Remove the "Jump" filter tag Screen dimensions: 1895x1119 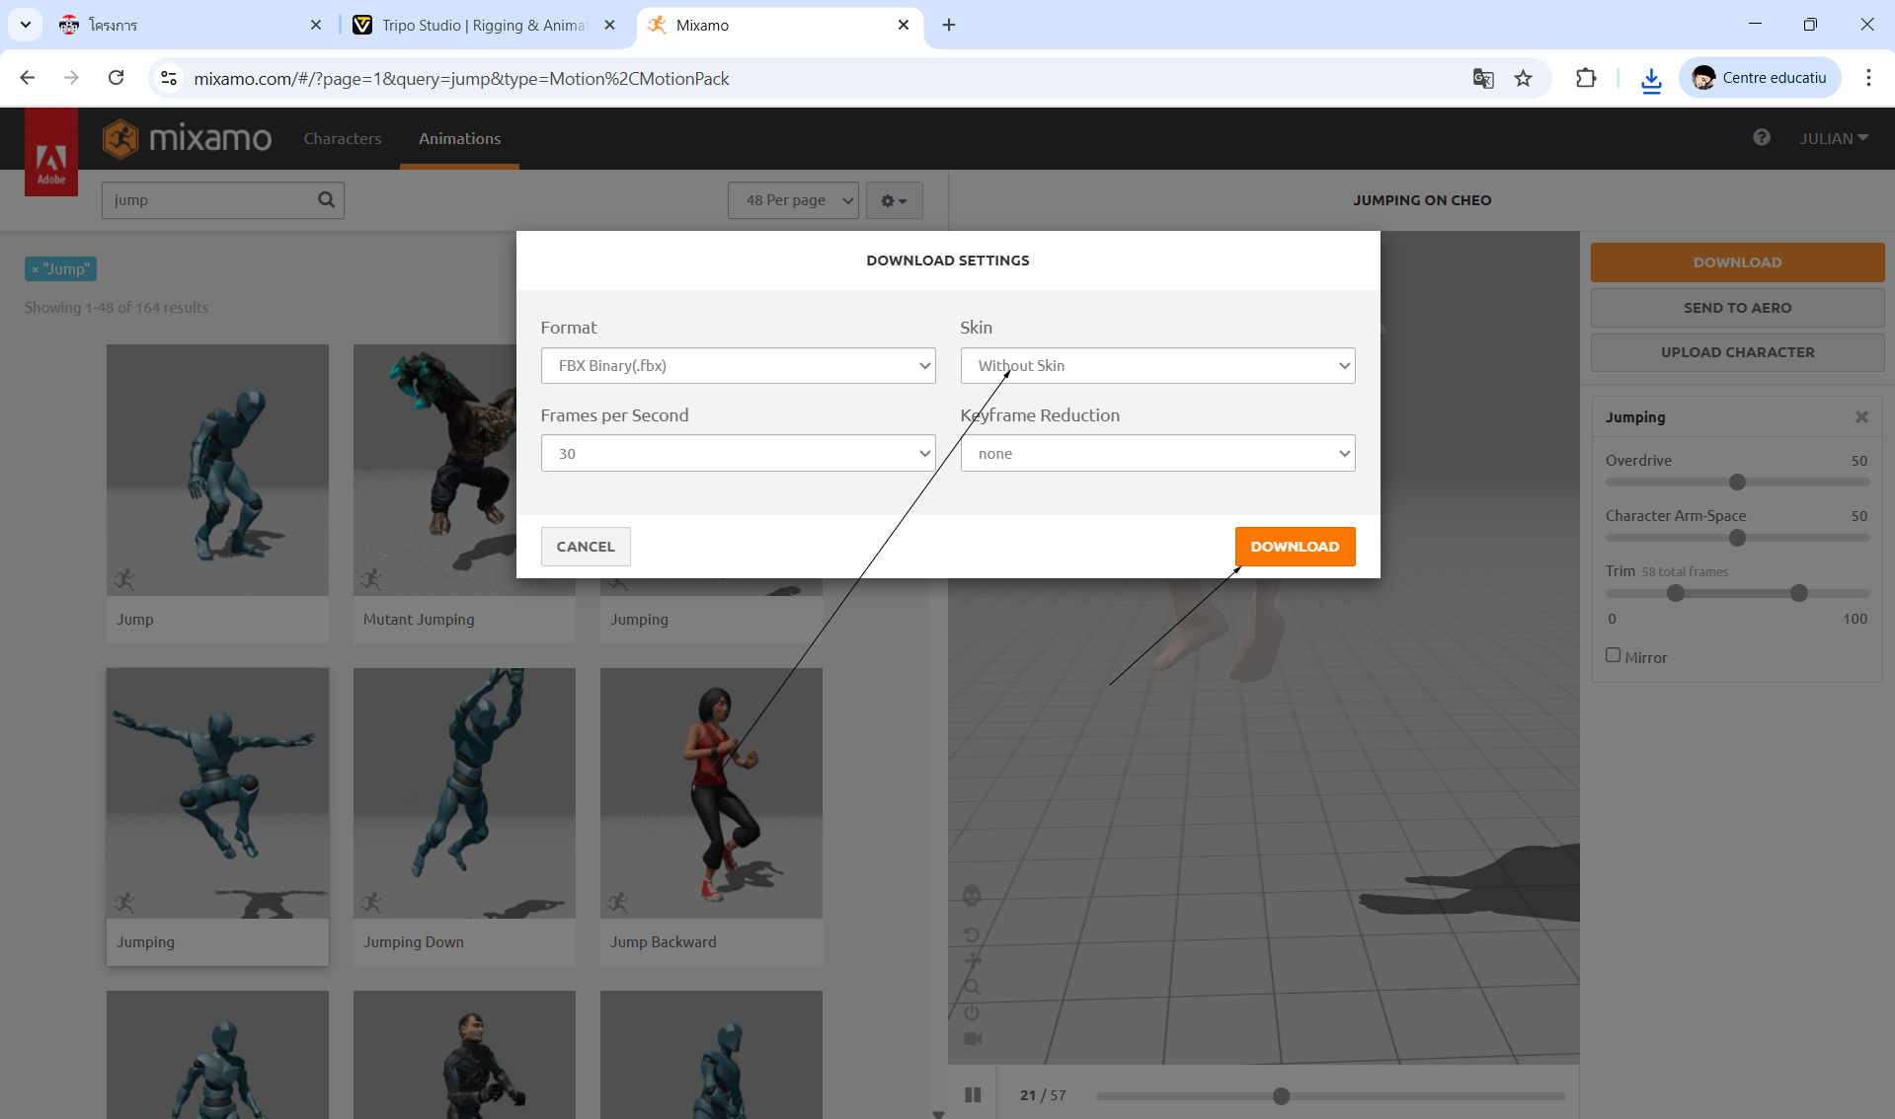point(36,269)
